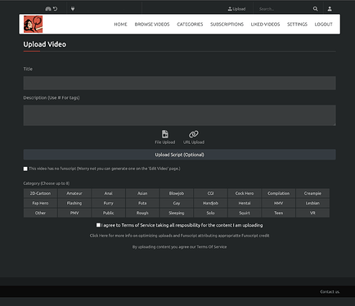Click the File Upload icon
Viewport: 355px width, 306px height.
[165, 134]
